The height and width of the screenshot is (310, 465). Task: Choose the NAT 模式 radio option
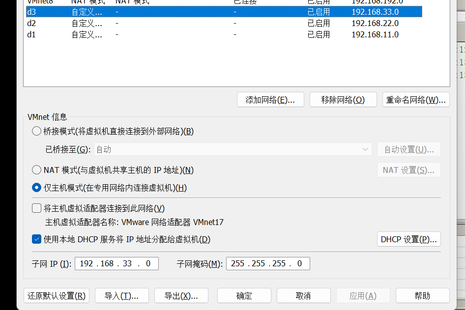36,170
